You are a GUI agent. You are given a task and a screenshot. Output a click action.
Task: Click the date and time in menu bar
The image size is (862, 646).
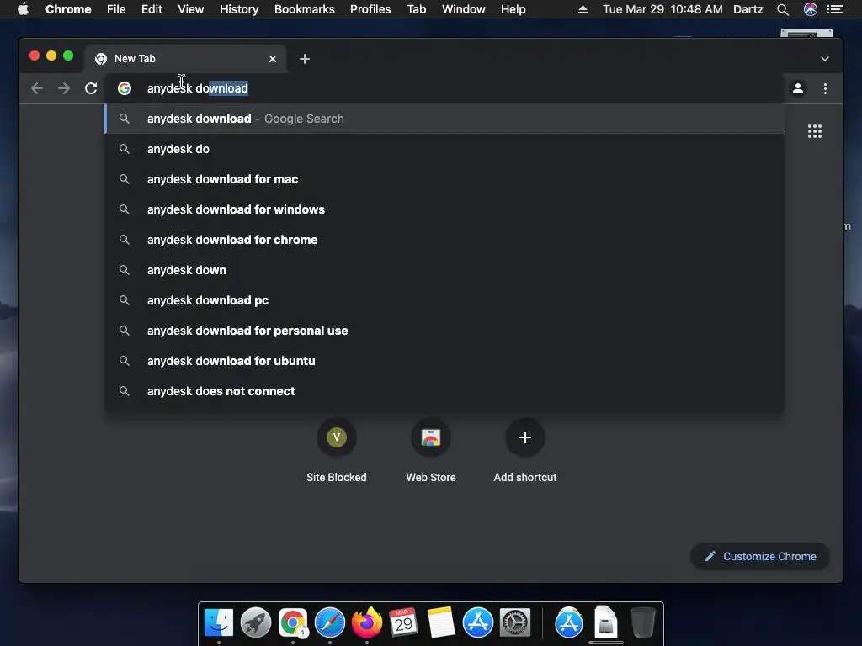click(x=662, y=9)
